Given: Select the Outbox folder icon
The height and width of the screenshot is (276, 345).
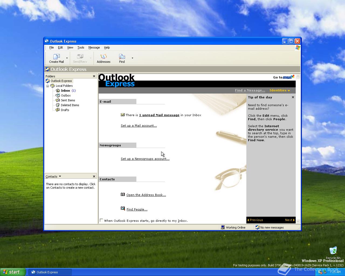Looking at the screenshot, I should (x=58, y=95).
